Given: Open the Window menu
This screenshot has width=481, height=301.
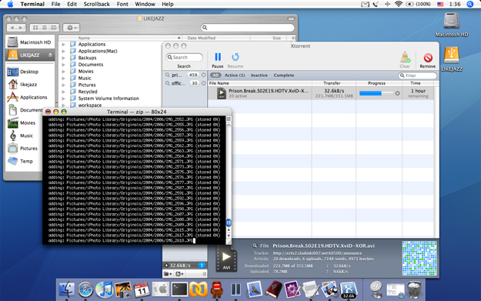Looking at the screenshot, I should 145,4.
